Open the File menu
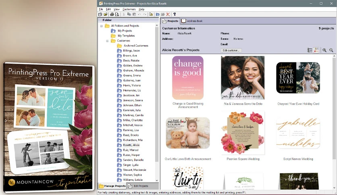This screenshot has height=195, width=337. coord(101,9)
